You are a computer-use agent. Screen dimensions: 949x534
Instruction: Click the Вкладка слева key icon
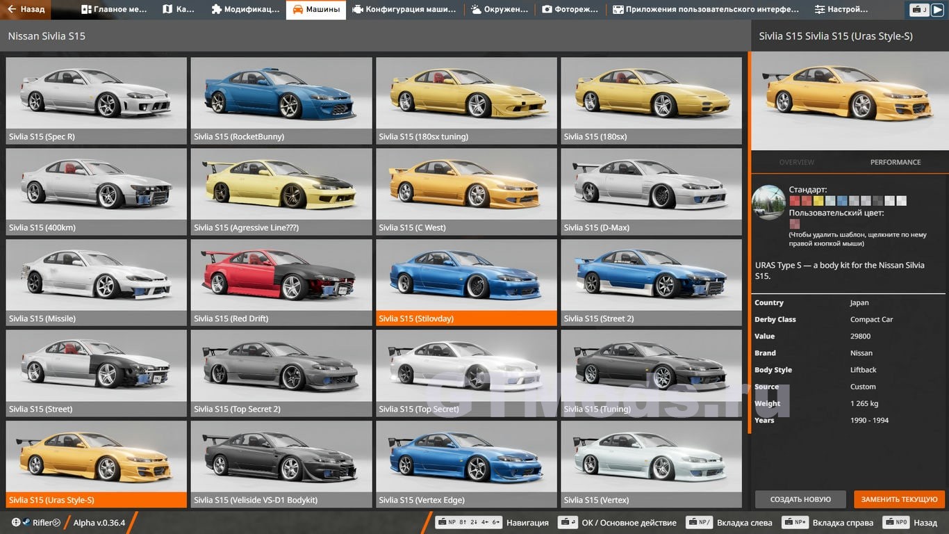point(699,522)
